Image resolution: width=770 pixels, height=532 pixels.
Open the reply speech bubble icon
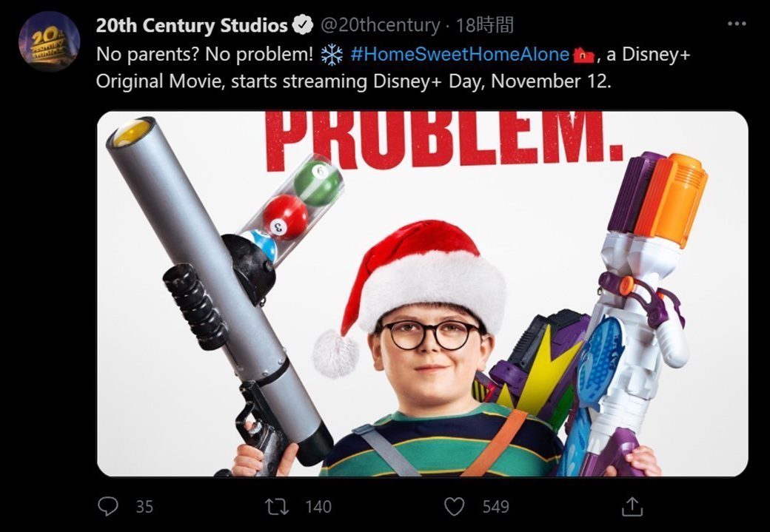[108, 506]
